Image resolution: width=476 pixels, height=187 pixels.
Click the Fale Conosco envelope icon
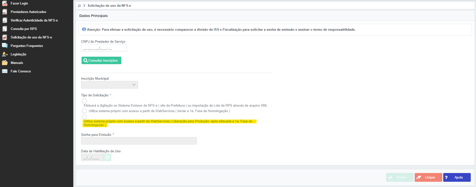[x=5, y=71]
